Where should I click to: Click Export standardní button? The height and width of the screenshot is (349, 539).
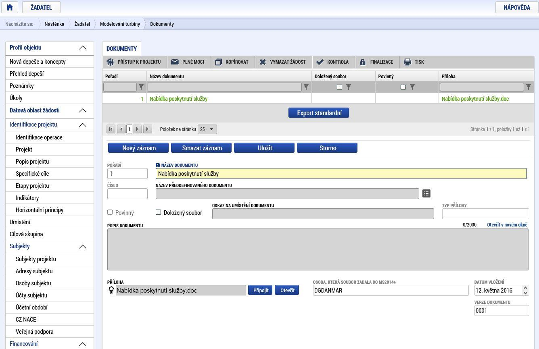(x=319, y=113)
